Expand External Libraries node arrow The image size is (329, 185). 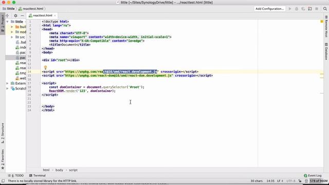(8, 83)
